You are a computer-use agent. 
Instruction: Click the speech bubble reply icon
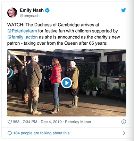[10, 133]
